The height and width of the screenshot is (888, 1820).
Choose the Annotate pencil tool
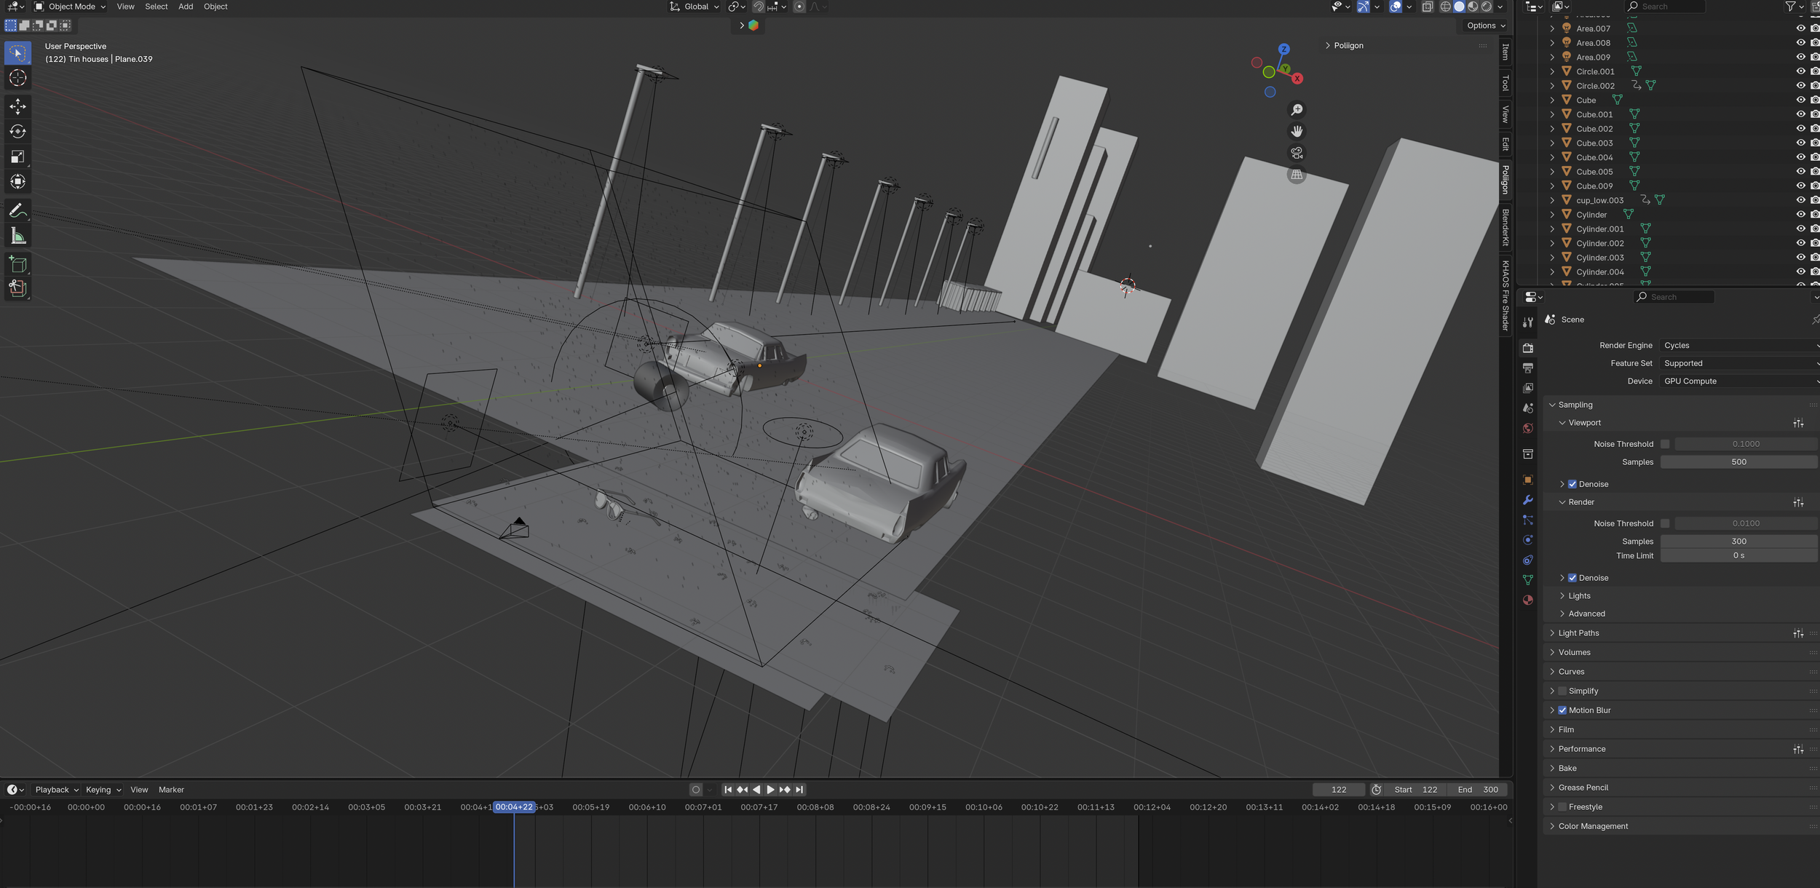[17, 211]
